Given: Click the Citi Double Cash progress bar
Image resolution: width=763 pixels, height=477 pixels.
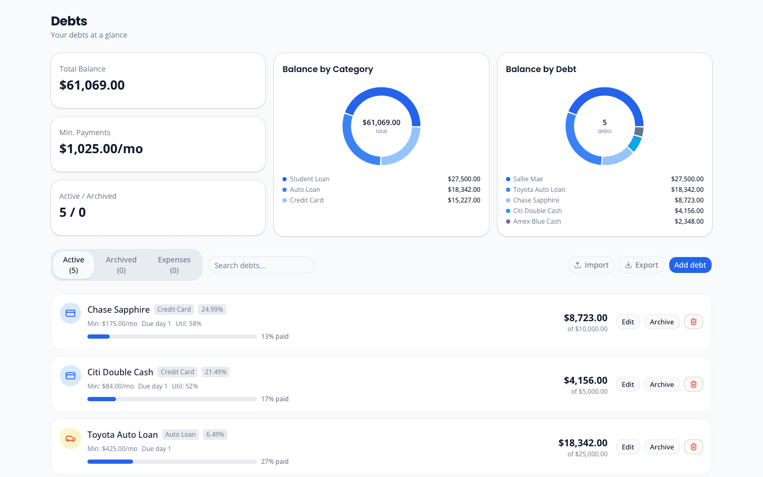Looking at the screenshot, I should 172,399.
